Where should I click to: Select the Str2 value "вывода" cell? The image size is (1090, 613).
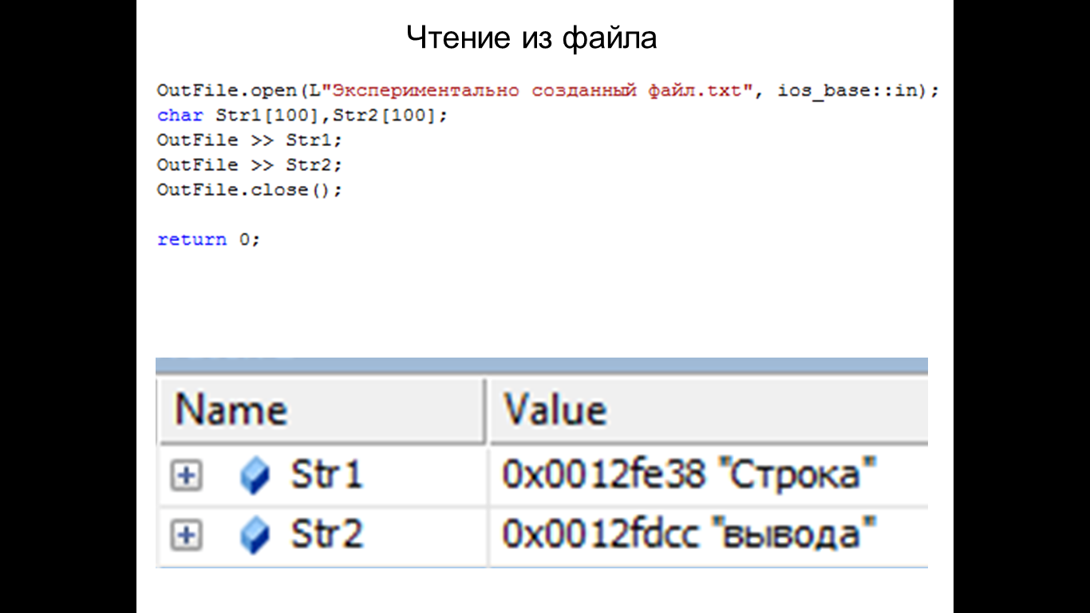point(709,535)
